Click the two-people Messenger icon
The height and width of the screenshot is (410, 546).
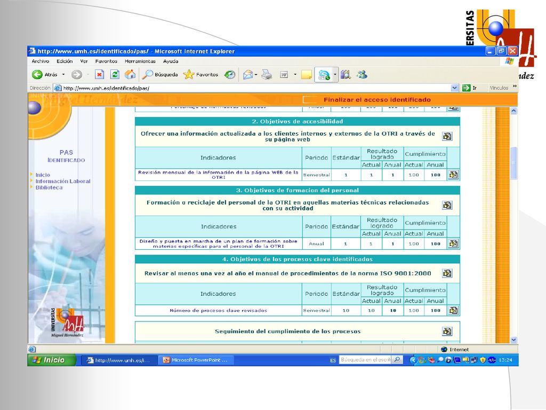click(362, 74)
